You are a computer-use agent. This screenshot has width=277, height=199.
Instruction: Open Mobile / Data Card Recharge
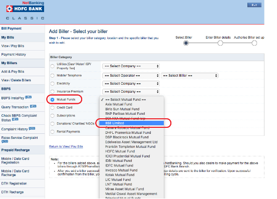pyautogui.click(x=15, y=173)
